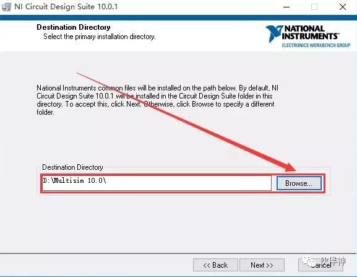Click the Browse... button

tap(299, 183)
